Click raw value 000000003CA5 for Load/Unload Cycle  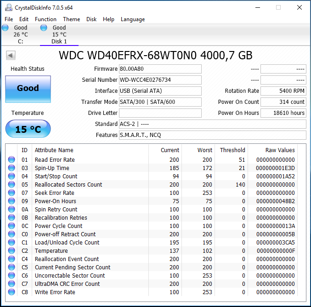275,242
